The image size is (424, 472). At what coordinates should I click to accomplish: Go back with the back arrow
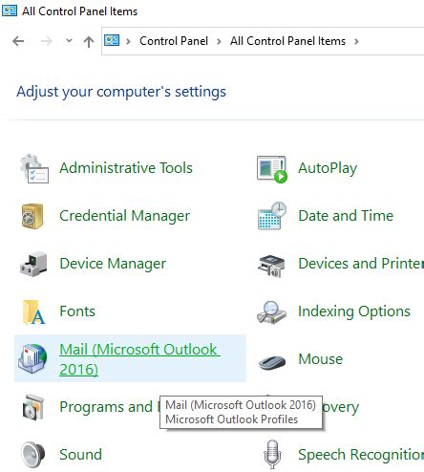(18, 41)
